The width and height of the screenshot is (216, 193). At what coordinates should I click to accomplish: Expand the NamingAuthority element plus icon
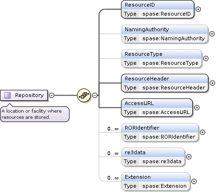pyautogui.click(x=212, y=34)
